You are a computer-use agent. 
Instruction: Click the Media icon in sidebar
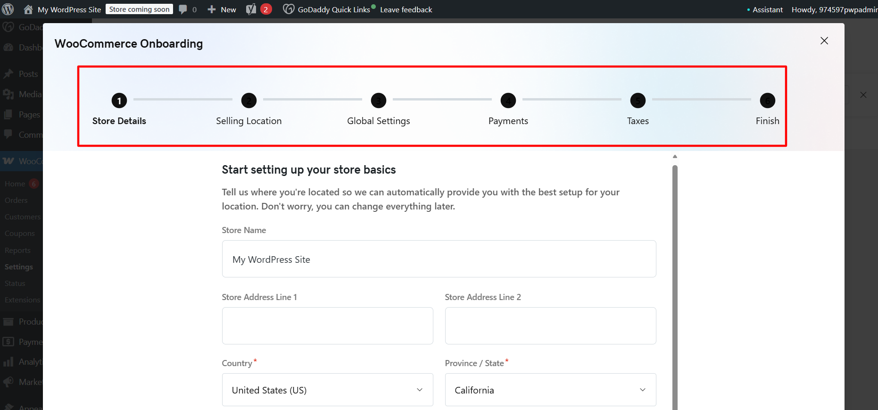click(8, 94)
